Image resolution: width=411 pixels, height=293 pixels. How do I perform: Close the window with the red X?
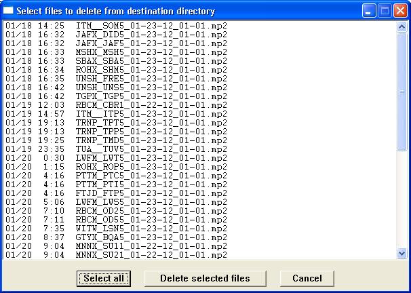point(400,11)
